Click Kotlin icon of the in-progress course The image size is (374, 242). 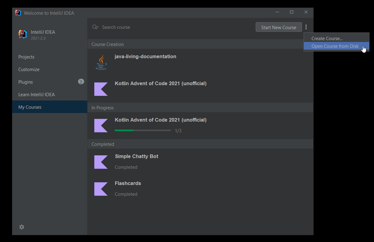(101, 126)
